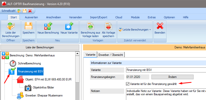The image size is (206, 100).
Task: Select 'Finanzierung mit BSV' tree item
Action: (30, 71)
